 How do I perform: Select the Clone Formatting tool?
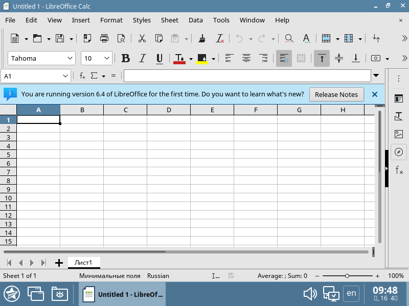[x=202, y=38]
